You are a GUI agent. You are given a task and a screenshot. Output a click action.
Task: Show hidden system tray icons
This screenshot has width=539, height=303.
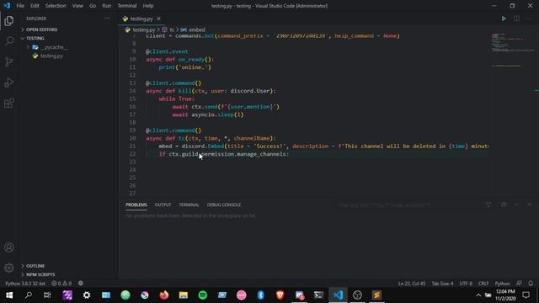click(x=478, y=295)
